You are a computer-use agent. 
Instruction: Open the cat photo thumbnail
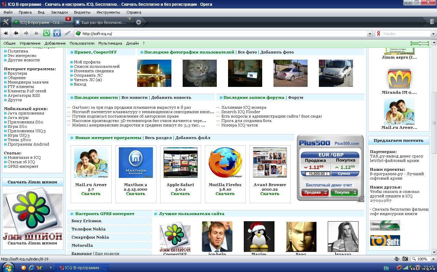(x=199, y=73)
